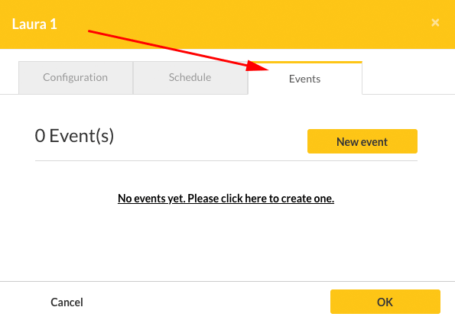Open the Schedule tab

[190, 78]
